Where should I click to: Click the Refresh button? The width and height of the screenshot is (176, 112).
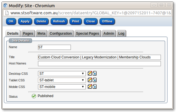[59, 21]
